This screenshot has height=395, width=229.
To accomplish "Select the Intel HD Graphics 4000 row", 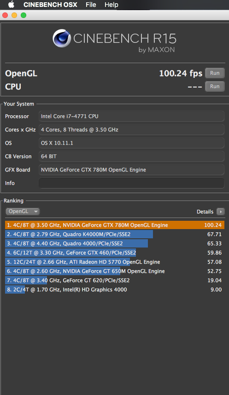I will 115,289.
